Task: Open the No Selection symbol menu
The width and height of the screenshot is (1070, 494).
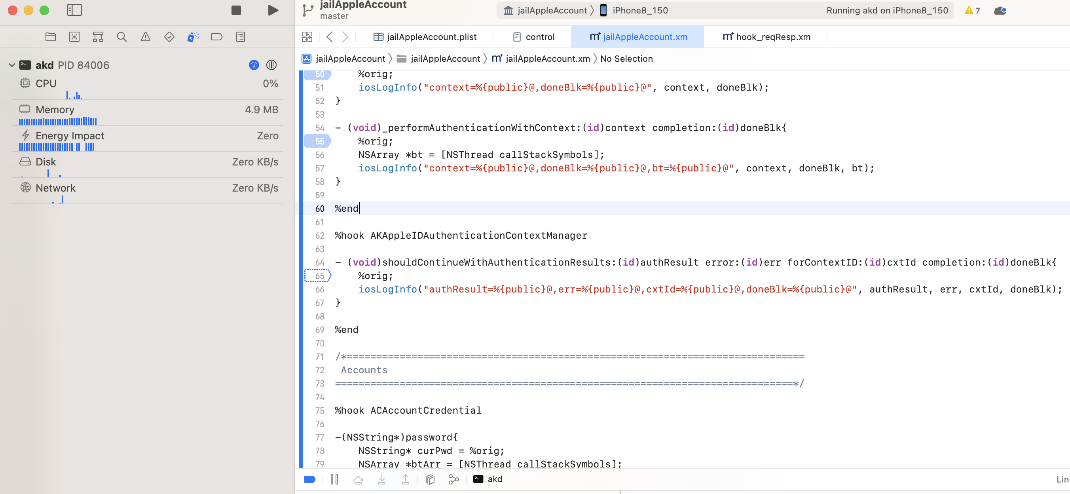Action: coord(626,59)
